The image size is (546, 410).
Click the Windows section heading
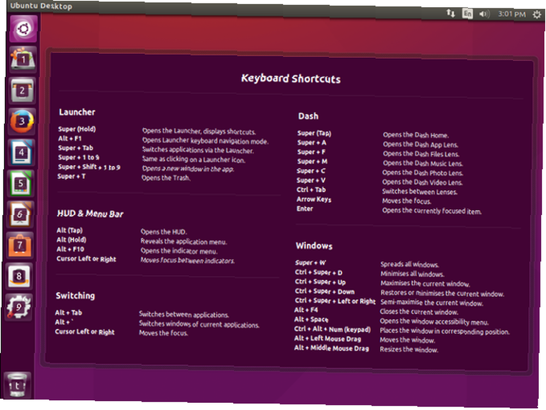coord(314,246)
